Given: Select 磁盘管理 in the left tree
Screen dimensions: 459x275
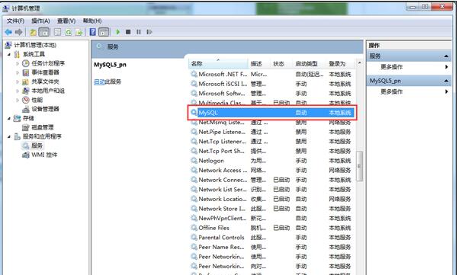Looking at the screenshot, I should point(43,127).
